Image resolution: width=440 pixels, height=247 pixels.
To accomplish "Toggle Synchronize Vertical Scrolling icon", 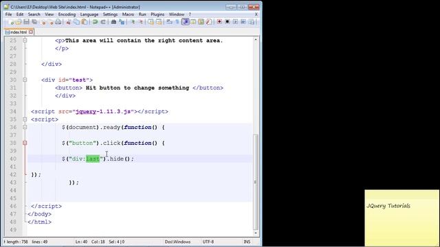I will (x=151, y=22).
